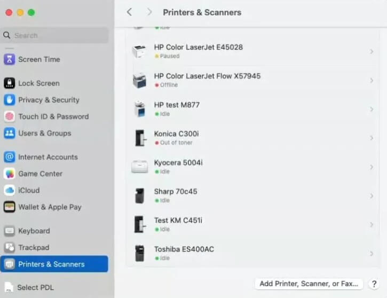The height and width of the screenshot is (298, 387).
Task: Expand Test KM C451i row chevron
Action: (x=372, y=224)
